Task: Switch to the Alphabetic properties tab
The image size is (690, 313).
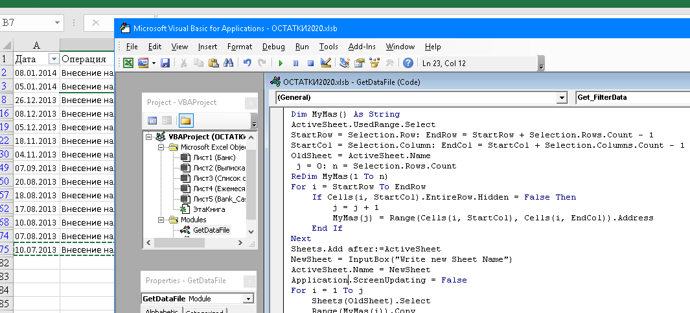Action: click(x=163, y=310)
